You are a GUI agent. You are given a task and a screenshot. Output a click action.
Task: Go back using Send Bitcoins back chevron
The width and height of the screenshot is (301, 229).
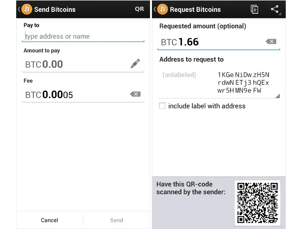[x=19, y=9]
